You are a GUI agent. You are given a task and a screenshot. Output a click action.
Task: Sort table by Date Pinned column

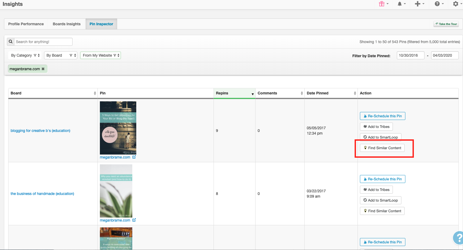coord(331,93)
